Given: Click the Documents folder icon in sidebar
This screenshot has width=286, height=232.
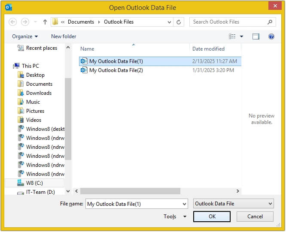Looking at the screenshot, I should 21,84.
